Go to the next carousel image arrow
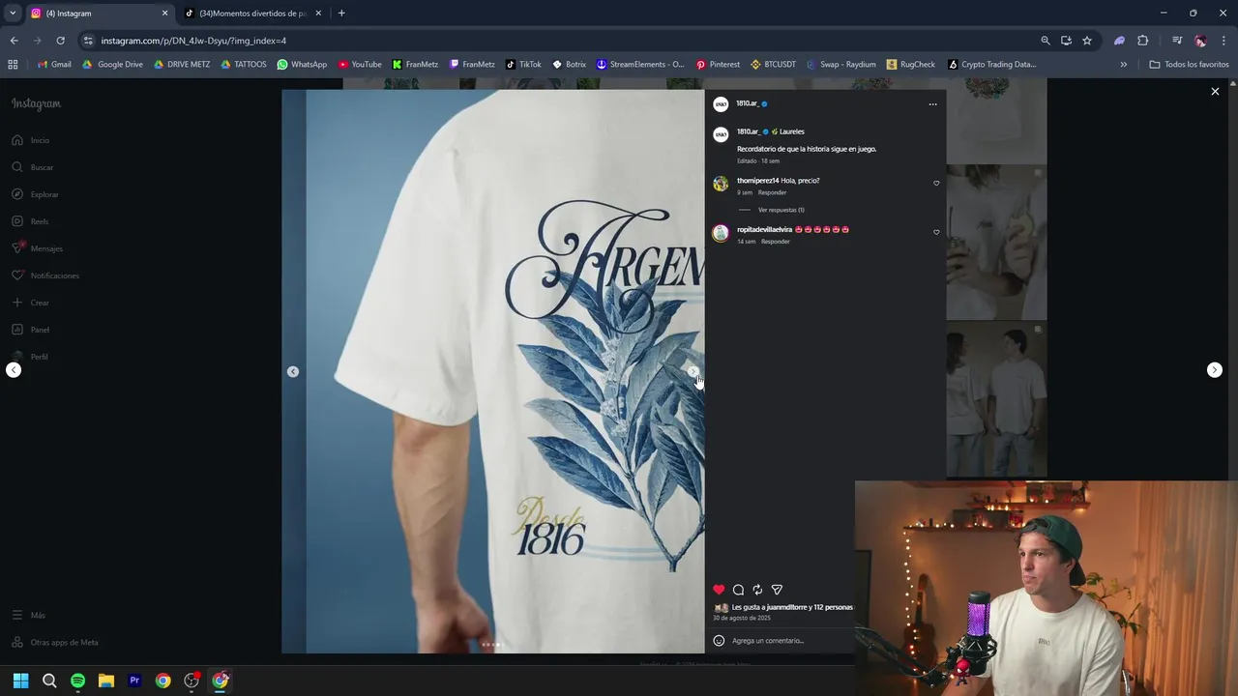 [x=693, y=371]
